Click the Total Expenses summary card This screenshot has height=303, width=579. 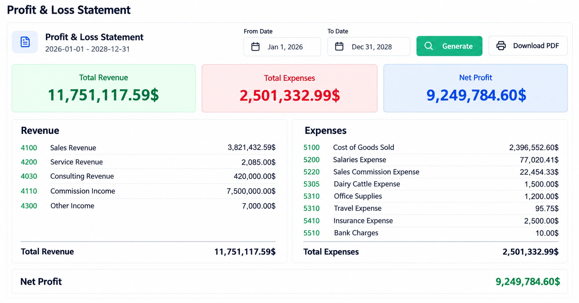coord(289,88)
